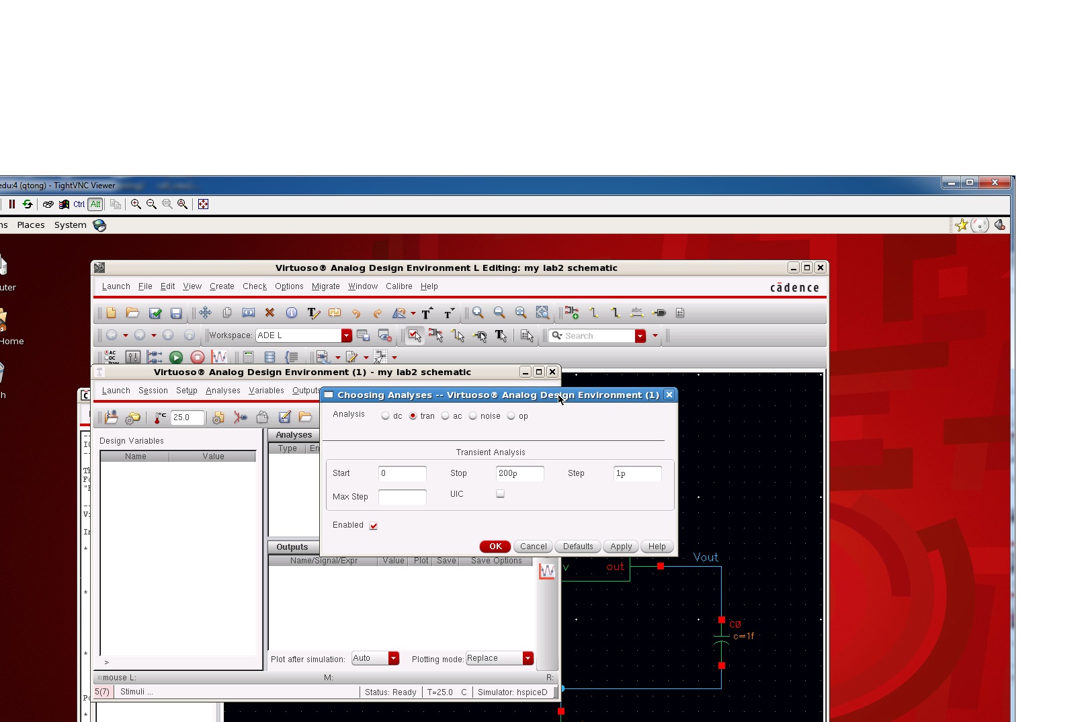Click the Pause icon in TightVNC toolbar
The height and width of the screenshot is (722, 1086).
tap(12, 204)
